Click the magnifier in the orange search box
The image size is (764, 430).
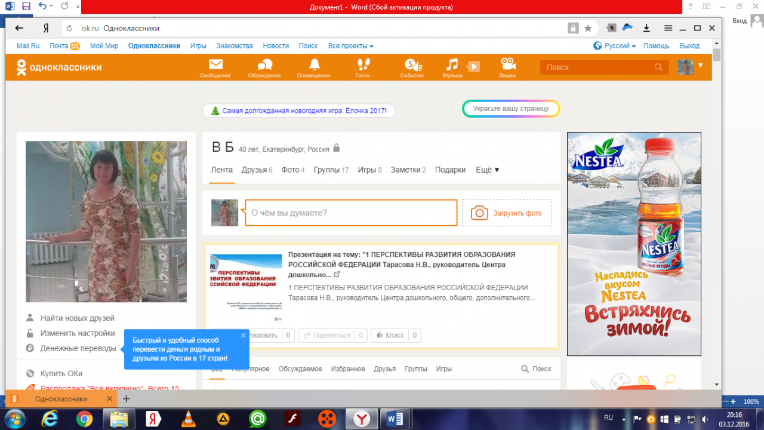pos(659,67)
